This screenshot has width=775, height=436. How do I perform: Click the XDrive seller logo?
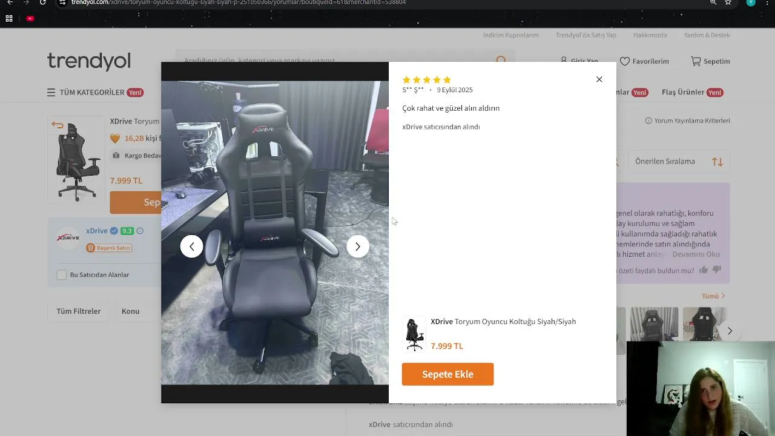68,238
